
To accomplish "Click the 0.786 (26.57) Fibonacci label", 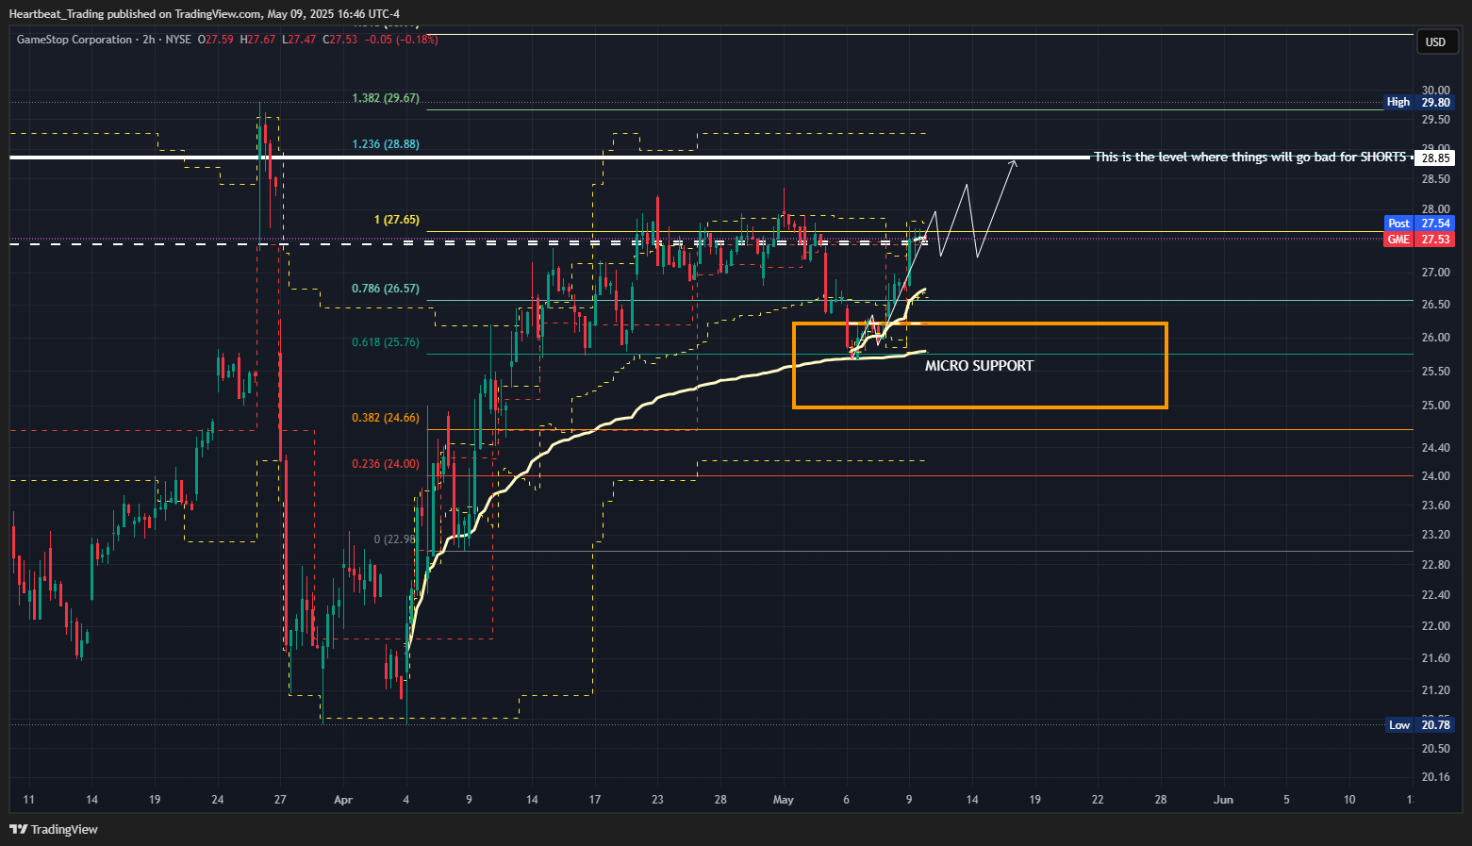I will click(386, 289).
